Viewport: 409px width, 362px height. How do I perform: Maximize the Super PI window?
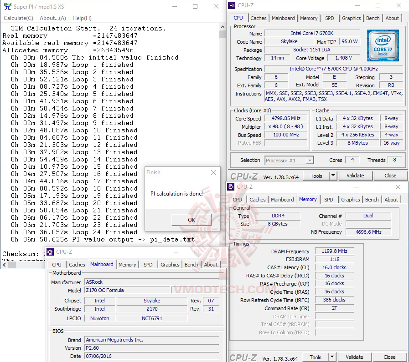[x=195, y=6]
